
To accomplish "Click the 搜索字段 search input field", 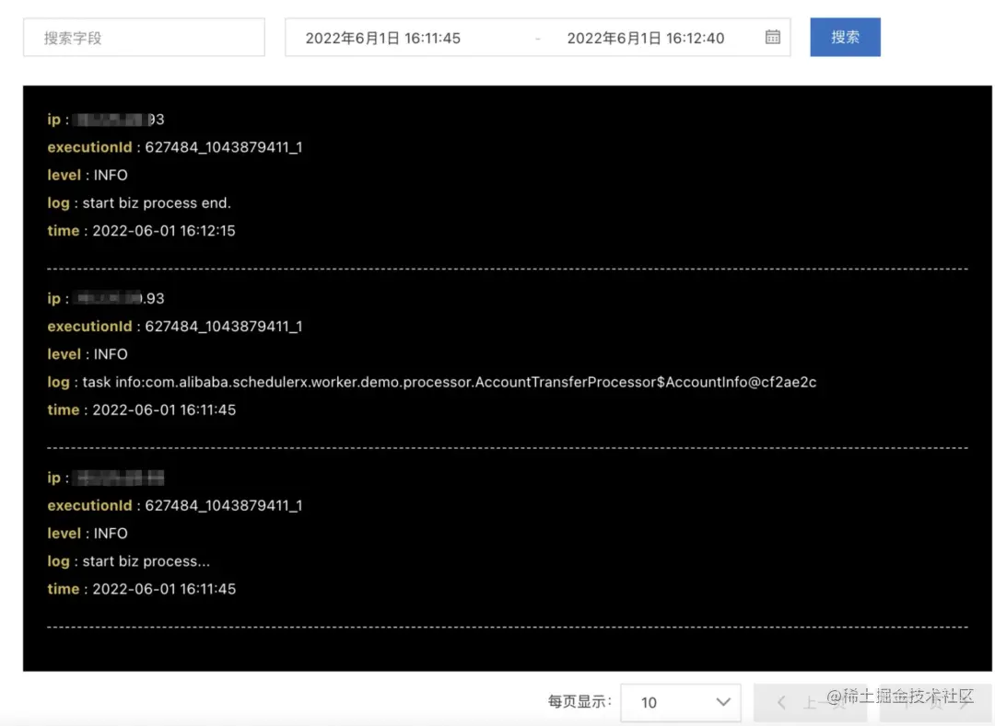I will coord(144,38).
